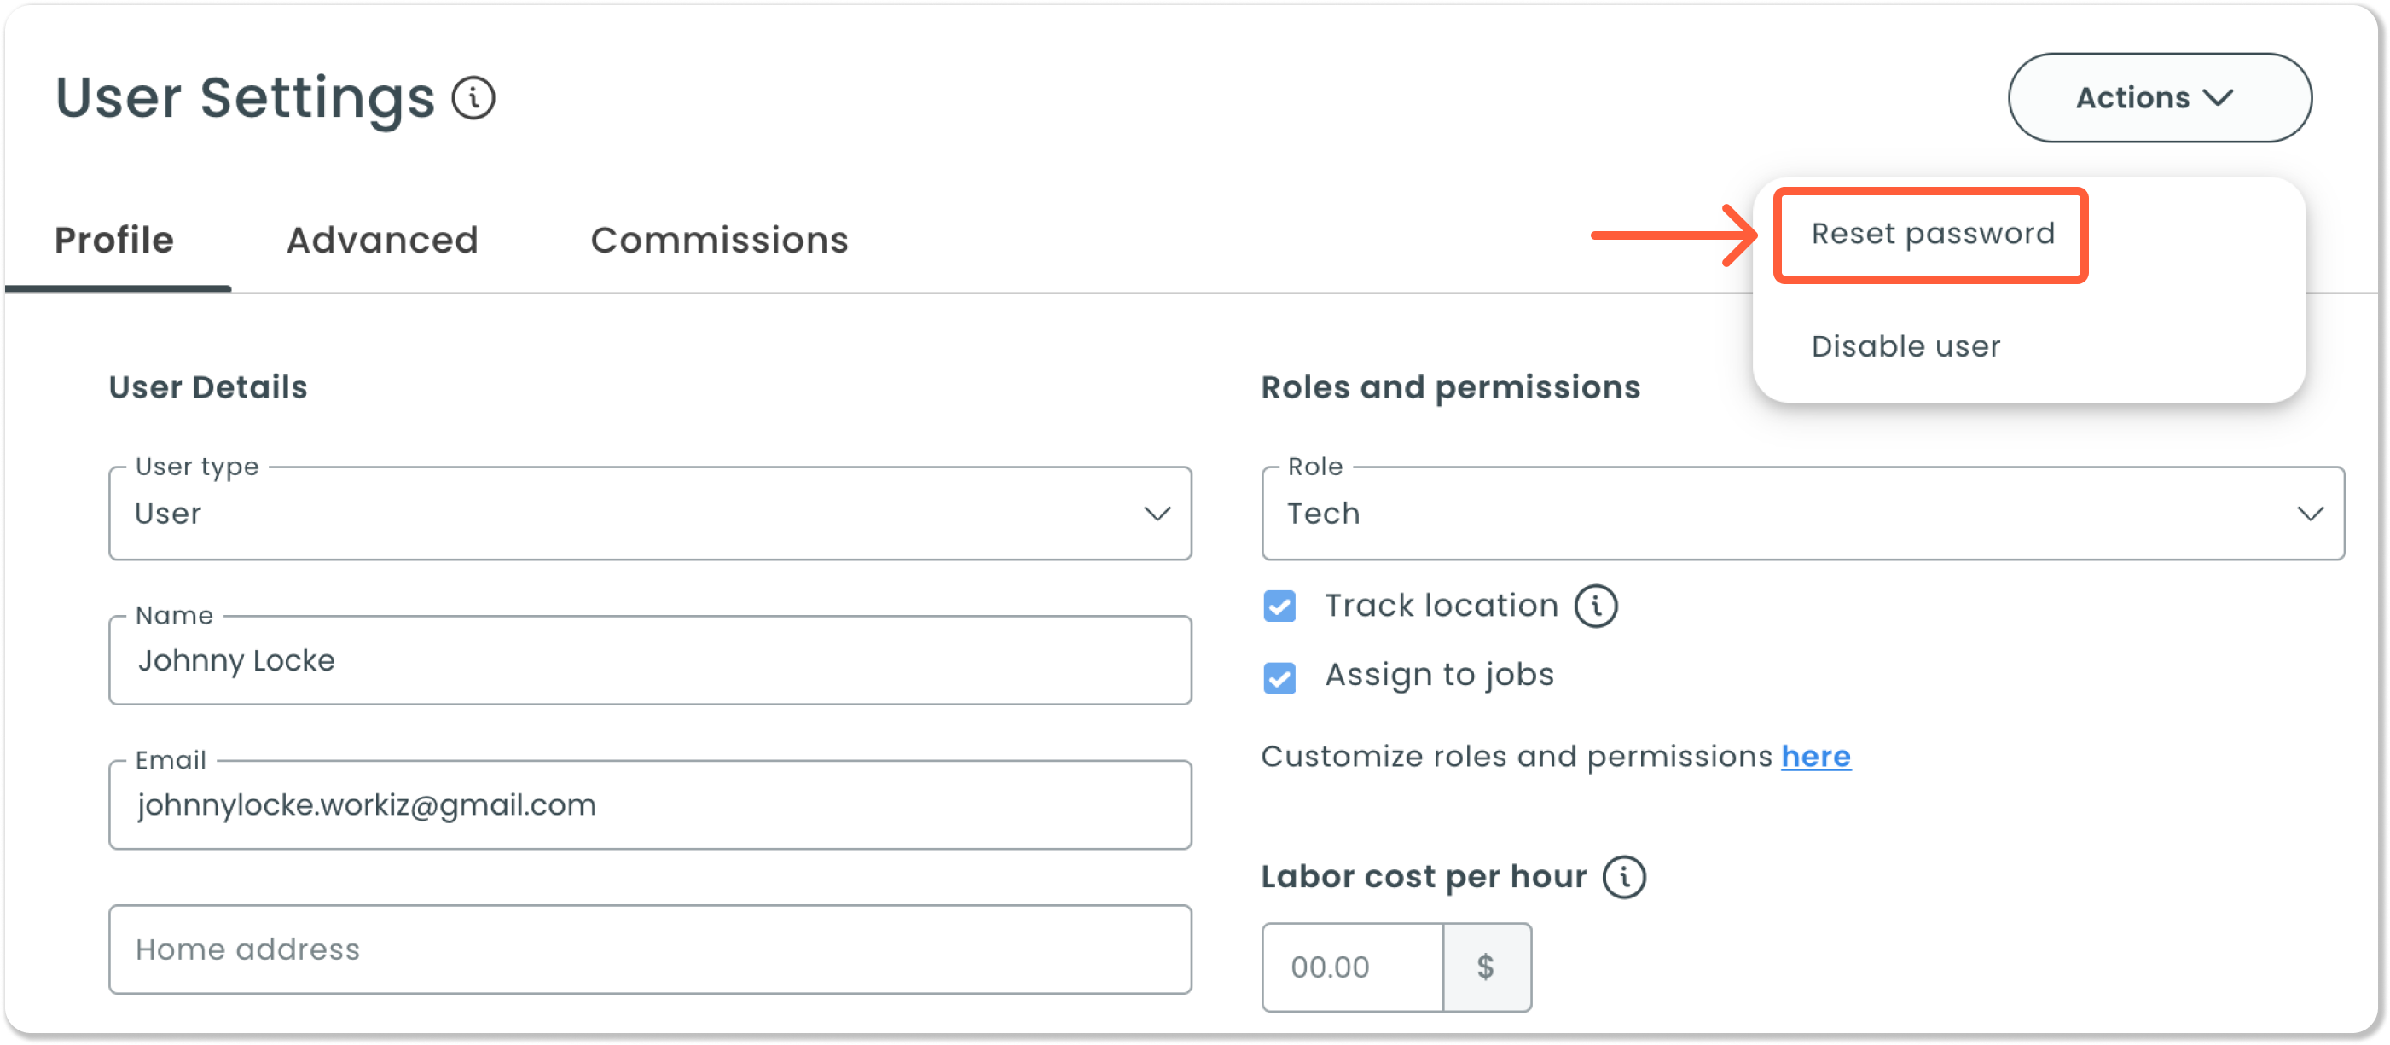
Task: Click the dollar sign currency box
Action: pos(1487,967)
